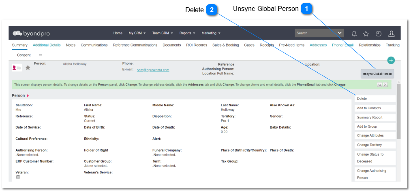
Task: Go to Home in top navigation
Action: click(x=118, y=33)
